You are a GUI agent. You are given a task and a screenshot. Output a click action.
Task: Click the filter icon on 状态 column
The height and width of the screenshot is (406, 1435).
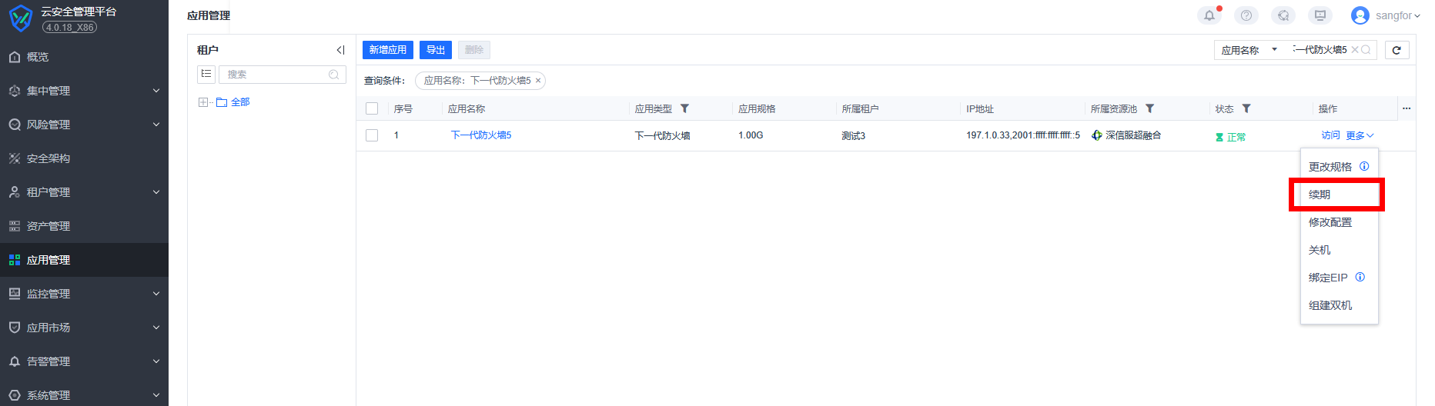1246,108
